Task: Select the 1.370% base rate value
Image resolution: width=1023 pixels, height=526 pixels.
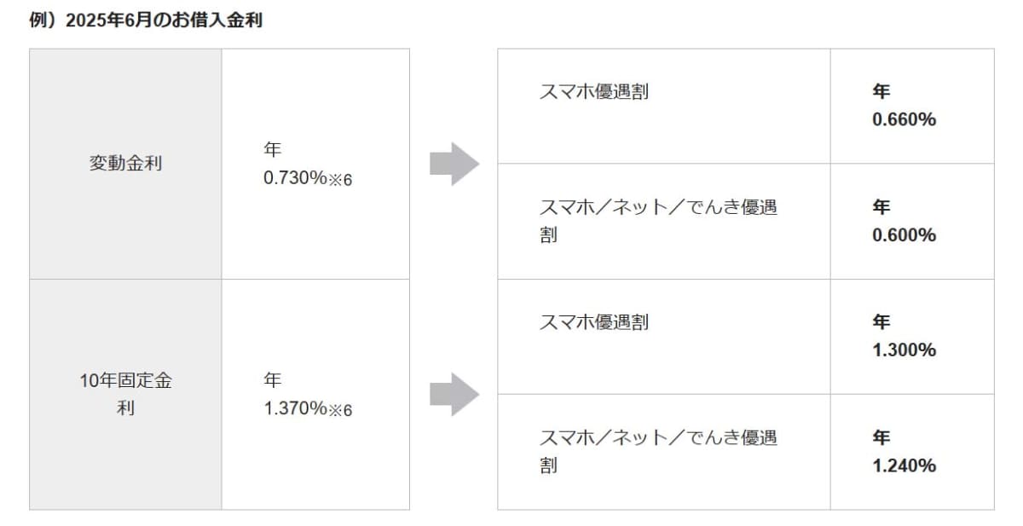Action: [295, 408]
